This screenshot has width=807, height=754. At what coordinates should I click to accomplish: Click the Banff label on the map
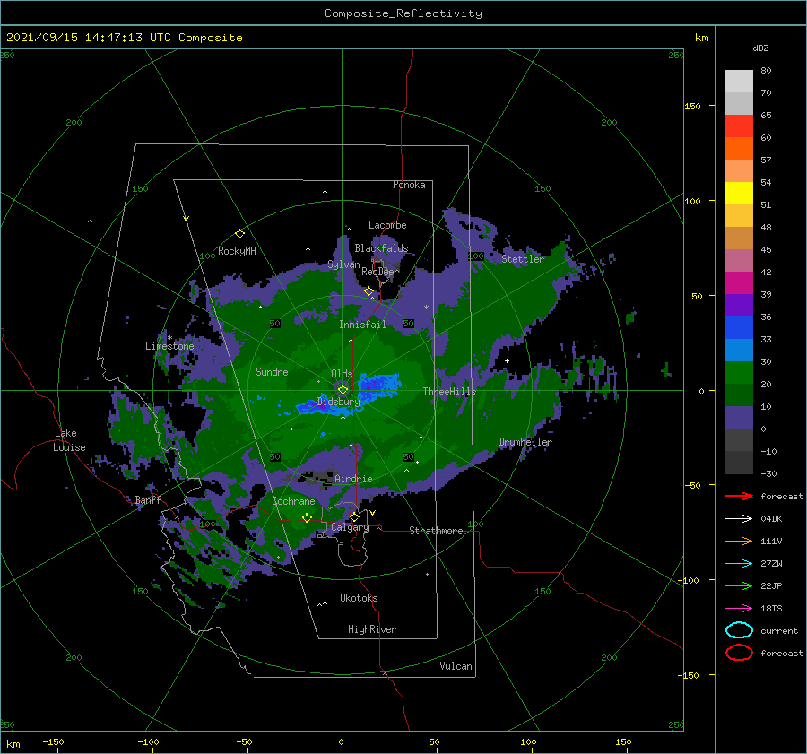[x=148, y=499]
